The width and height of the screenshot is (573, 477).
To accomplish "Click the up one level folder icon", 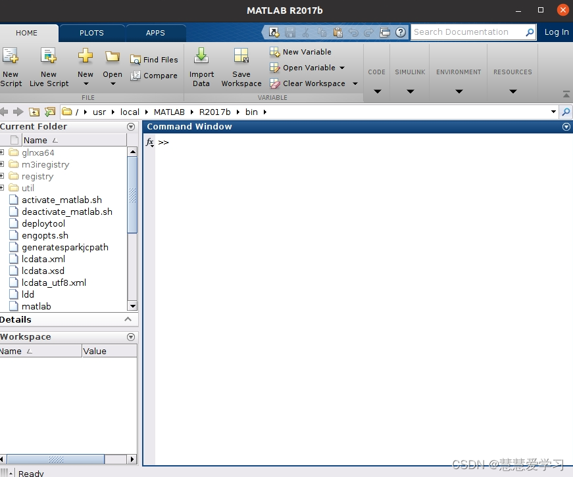I will point(34,112).
